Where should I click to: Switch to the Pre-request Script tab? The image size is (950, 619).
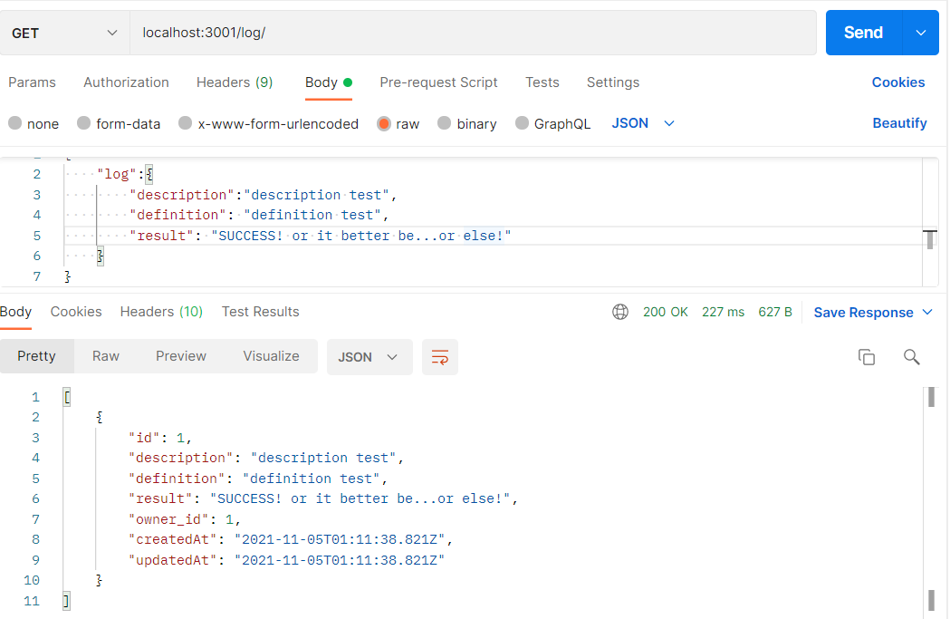(x=438, y=82)
